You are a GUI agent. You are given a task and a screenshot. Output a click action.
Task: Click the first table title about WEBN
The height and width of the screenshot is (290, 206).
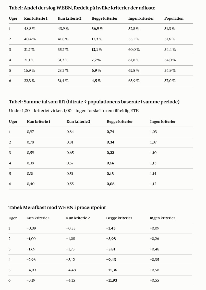[82, 8]
